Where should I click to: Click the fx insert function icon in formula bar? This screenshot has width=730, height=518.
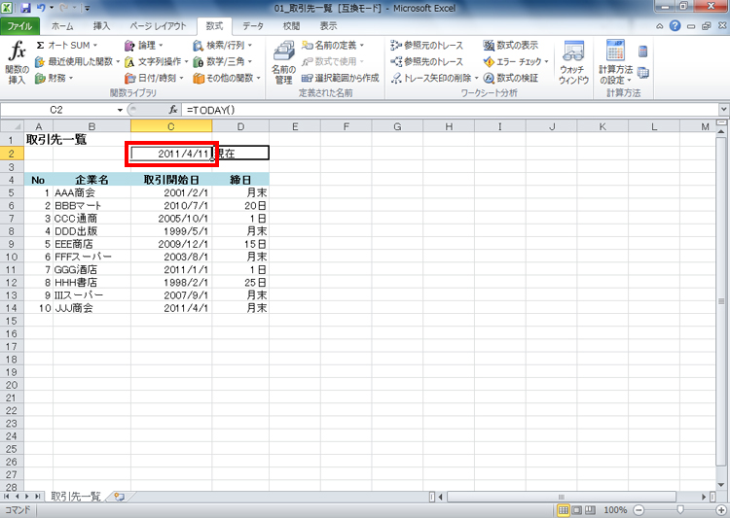click(172, 110)
